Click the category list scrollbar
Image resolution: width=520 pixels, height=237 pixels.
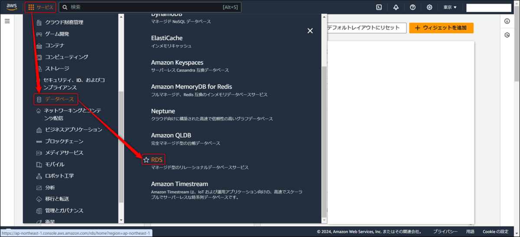[x=121, y=147]
